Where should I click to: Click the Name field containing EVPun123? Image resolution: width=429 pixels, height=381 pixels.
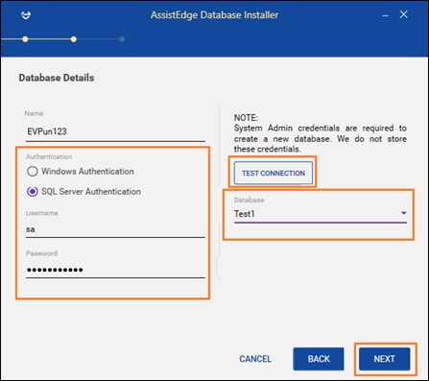115,131
